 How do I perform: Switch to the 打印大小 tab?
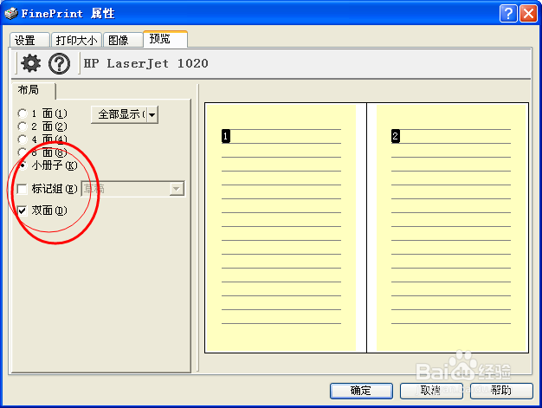tap(76, 40)
